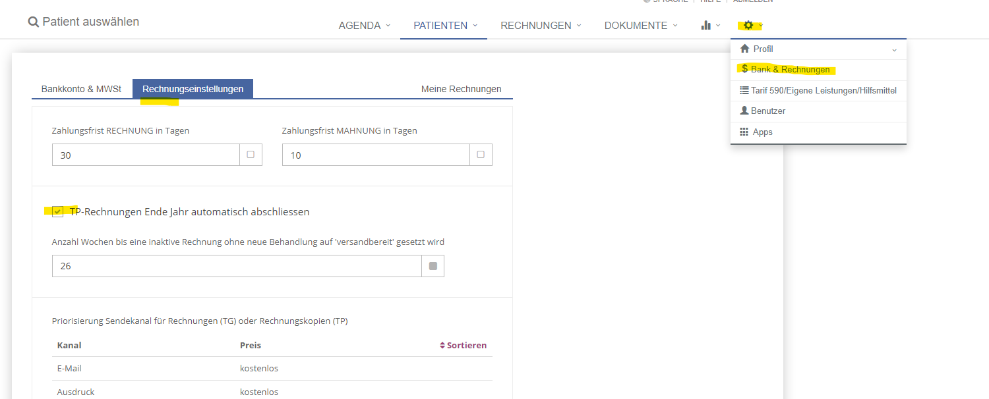Switch to the Bankkonto & MWSt tab
This screenshot has width=989, height=399.
pos(81,89)
